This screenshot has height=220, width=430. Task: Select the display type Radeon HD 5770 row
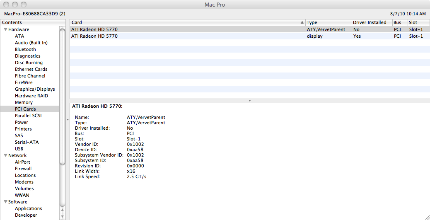pos(250,36)
